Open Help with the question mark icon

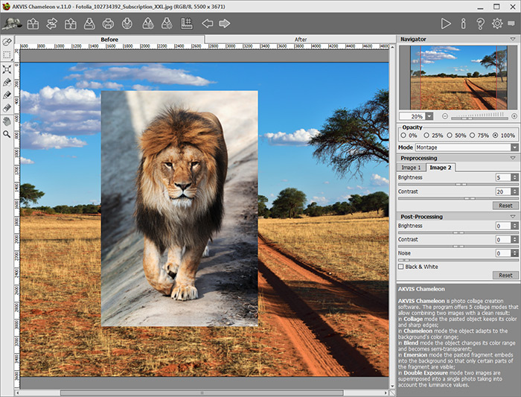point(480,24)
